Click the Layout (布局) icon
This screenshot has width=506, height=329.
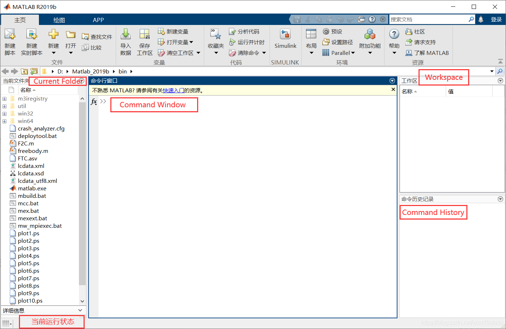[x=311, y=34]
